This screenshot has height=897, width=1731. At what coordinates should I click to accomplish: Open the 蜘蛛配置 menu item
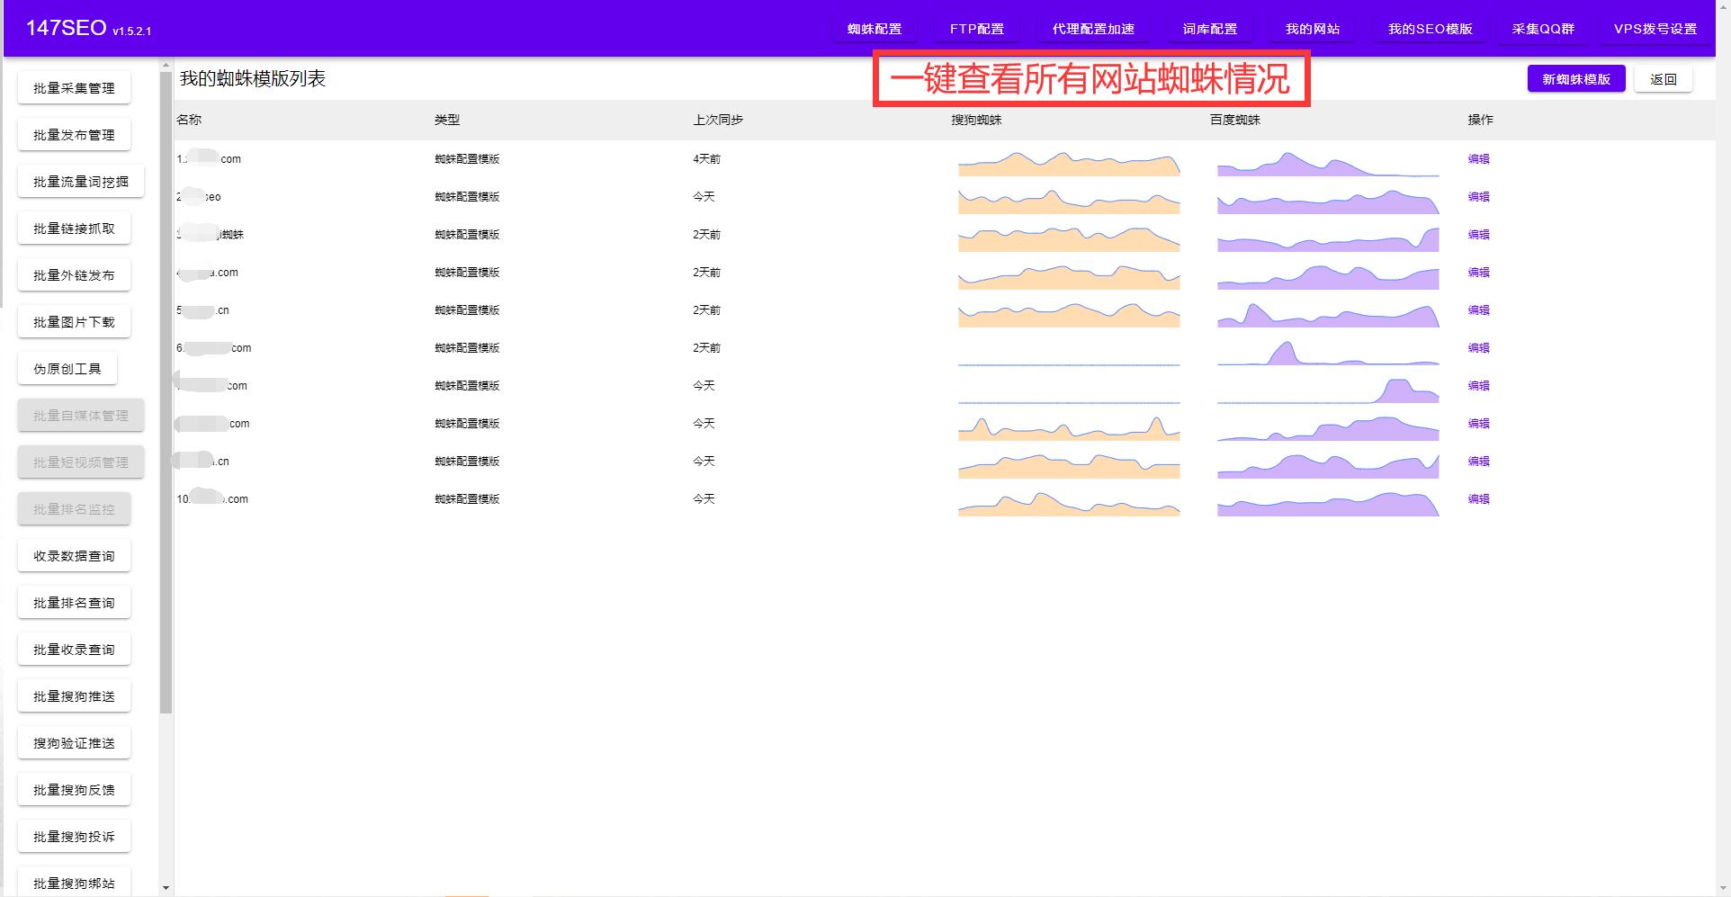(873, 28)
